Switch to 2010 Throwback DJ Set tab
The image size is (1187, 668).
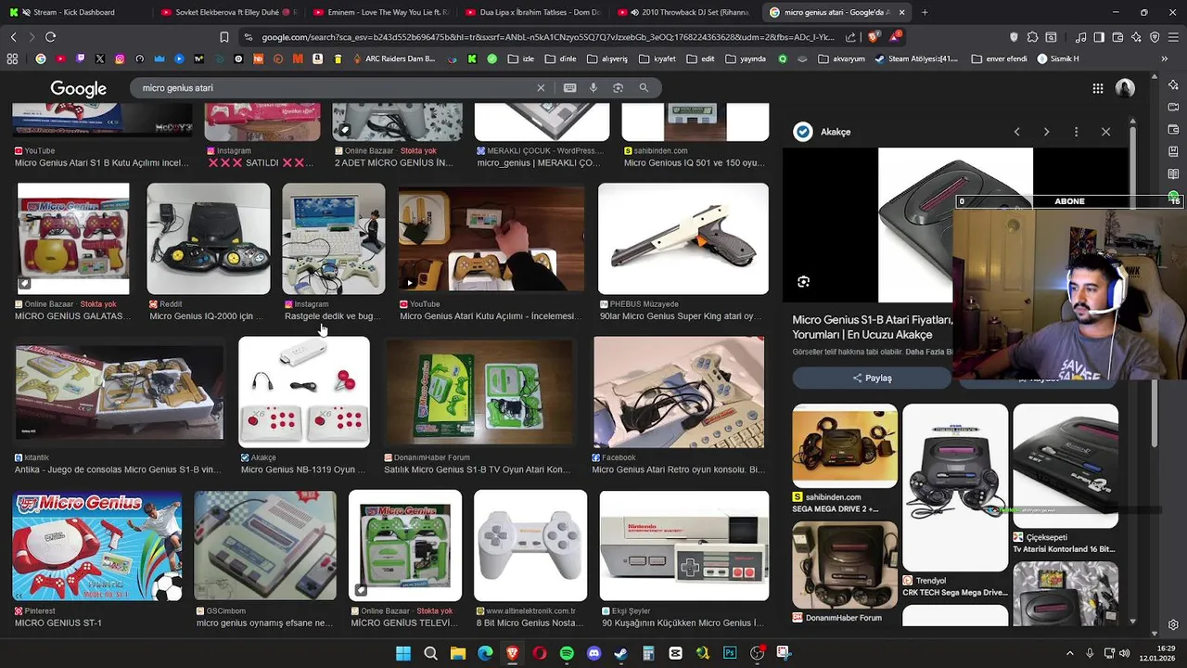point(684,12)
